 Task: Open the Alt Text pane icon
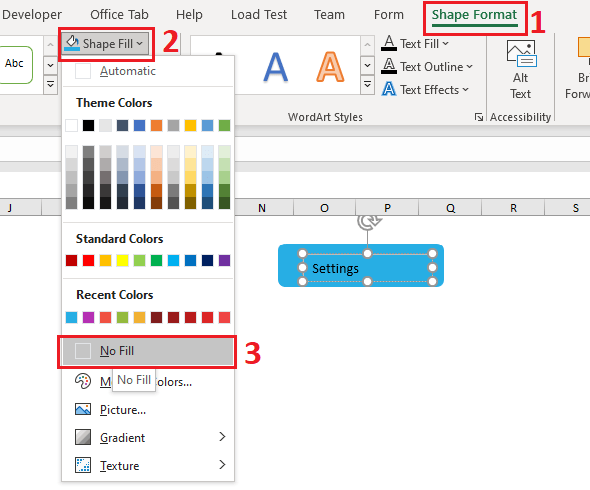[x=521, y=54]
